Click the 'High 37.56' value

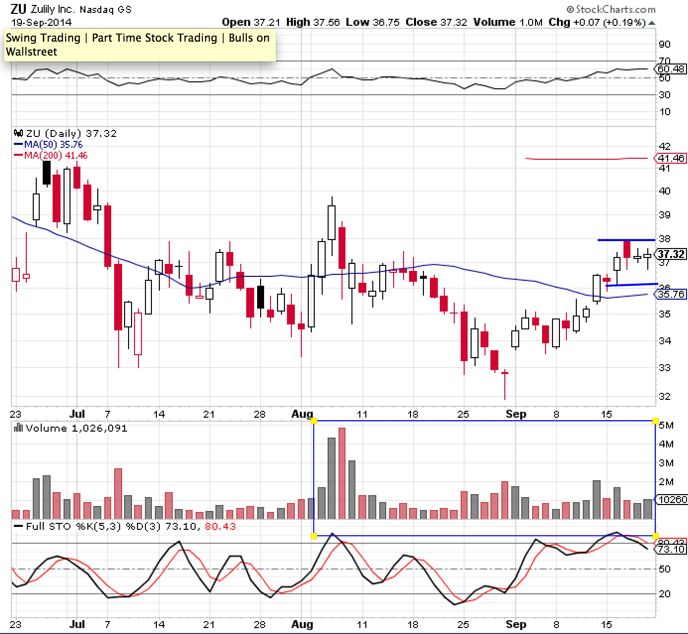(313, 22)
